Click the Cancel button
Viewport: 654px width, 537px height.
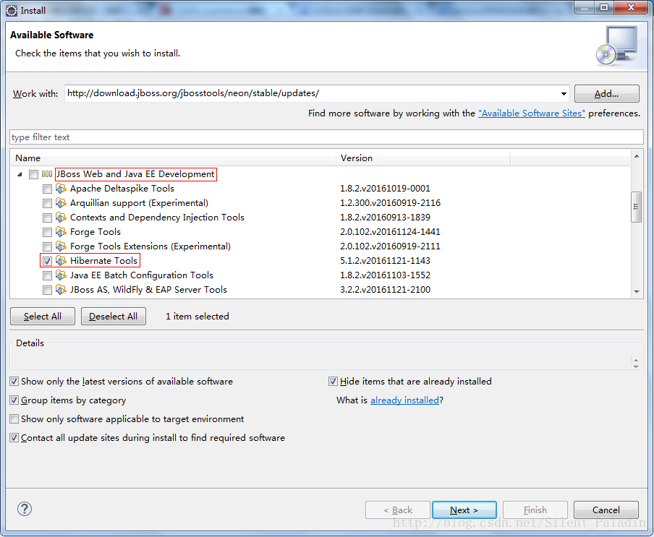coord(606,510)
